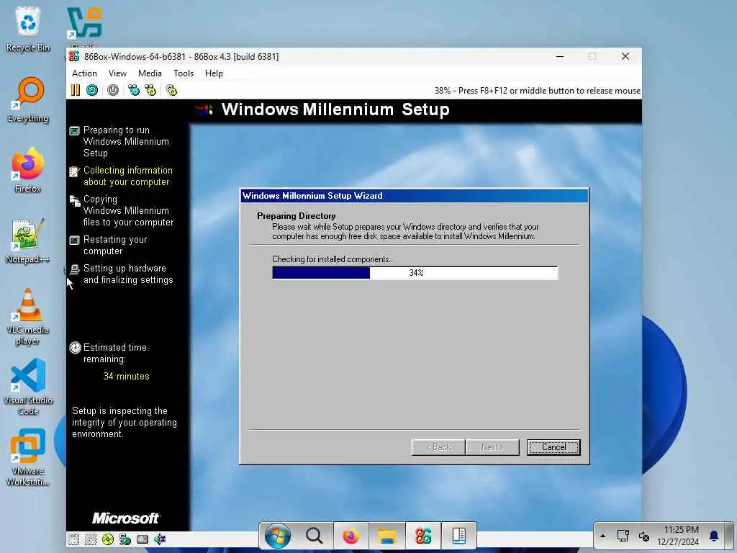The width and height of the screenshot is (737, 553).
Task: Show hidden tray icons with the up arrow
Action: coord(603,536)
